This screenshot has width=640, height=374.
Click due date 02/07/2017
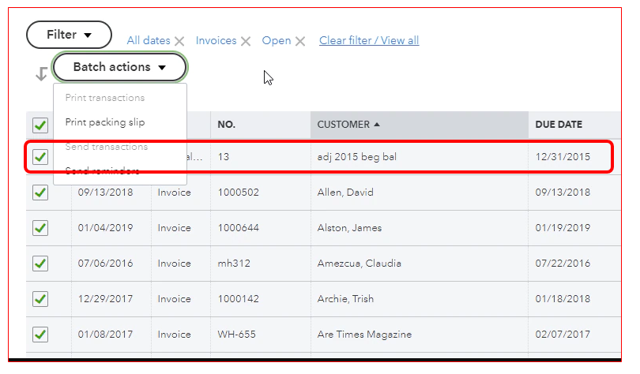click(563, 335)
